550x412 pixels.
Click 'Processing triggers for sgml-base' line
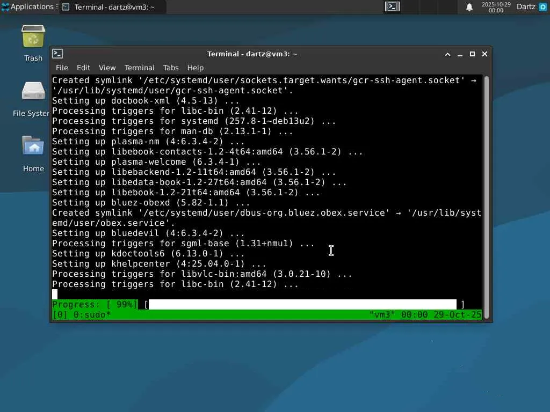(184, 244)
